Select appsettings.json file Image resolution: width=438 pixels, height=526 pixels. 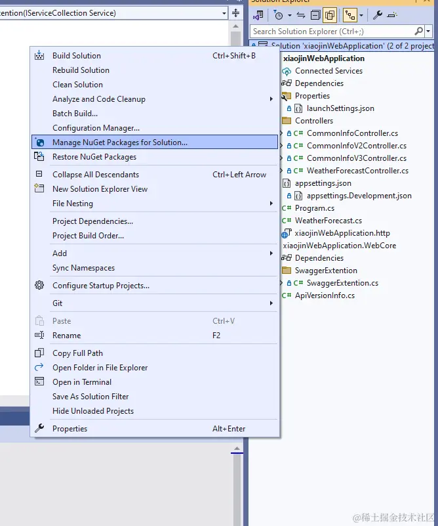tap(323, 183)
